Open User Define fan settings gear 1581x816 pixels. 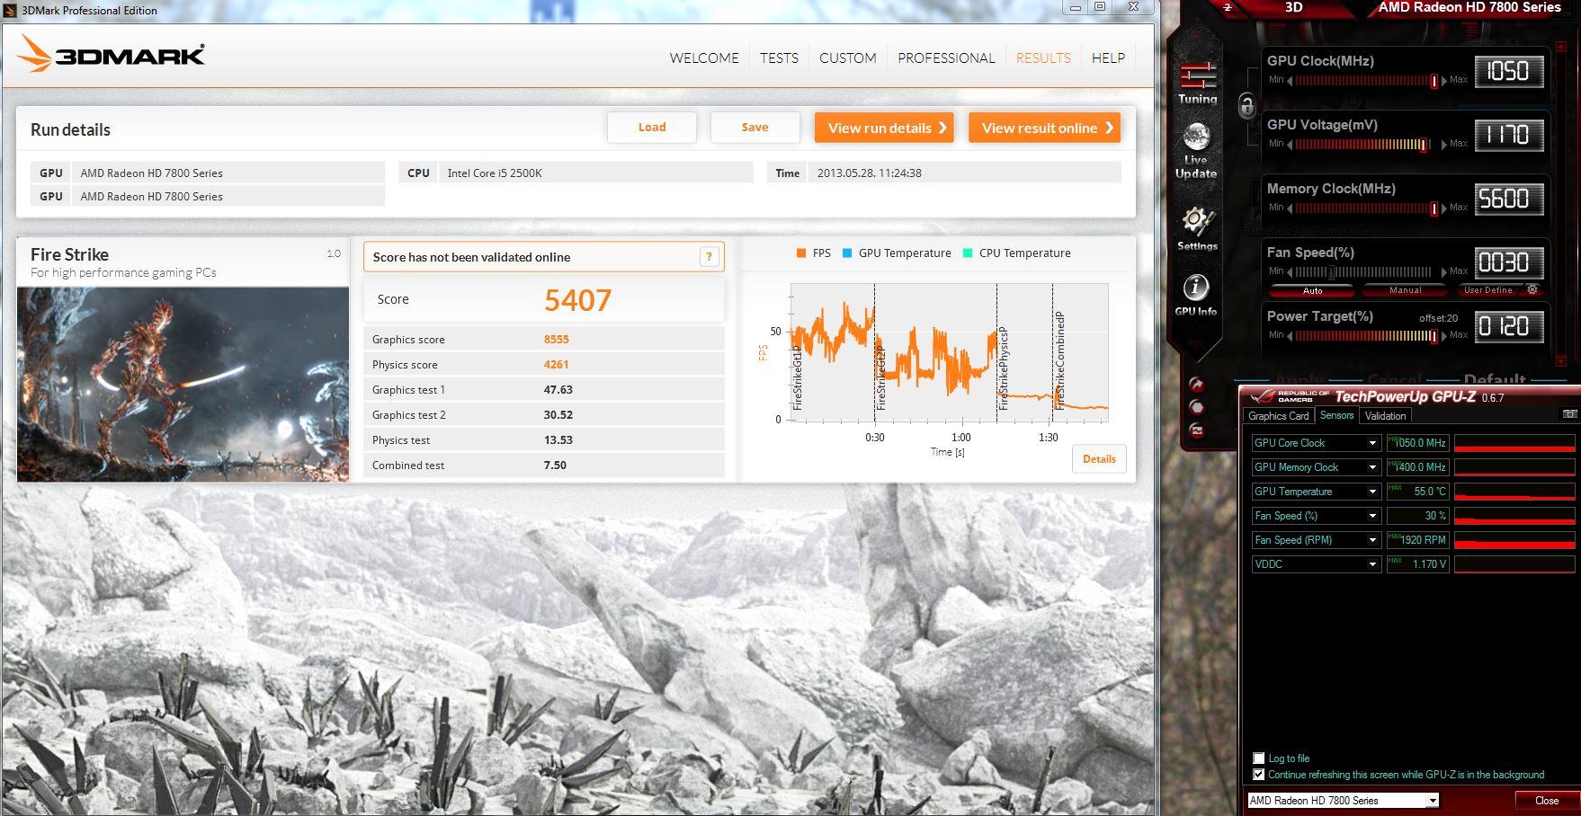click(x=1532, y=289)
